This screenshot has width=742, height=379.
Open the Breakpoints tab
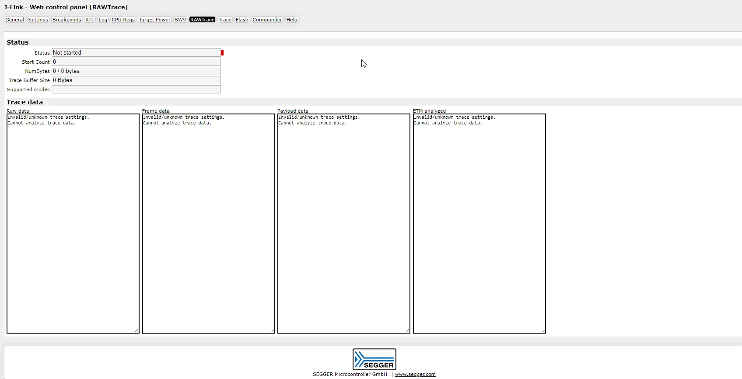pos(66,20)
